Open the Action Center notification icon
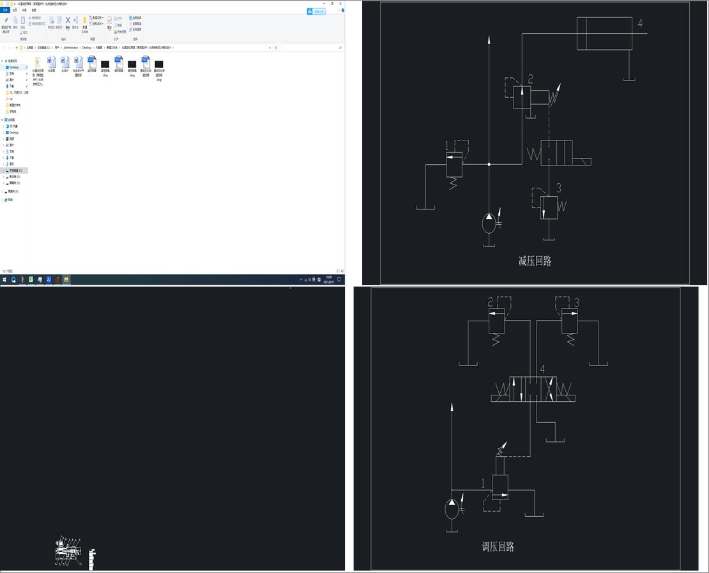The width and height of the screenshot is (709, 573). [339, 280]
